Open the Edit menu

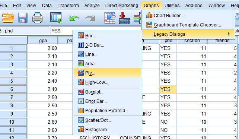pyautogui.click(x=17, y=6)
